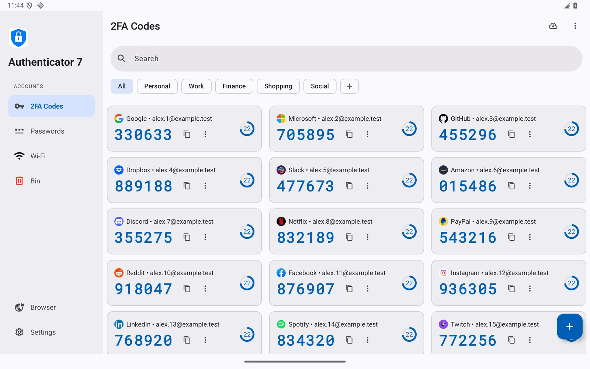This screenshot has height=369, width=590.
Task: Open Settings from the sidebar
Action: (x=52, y=332)
